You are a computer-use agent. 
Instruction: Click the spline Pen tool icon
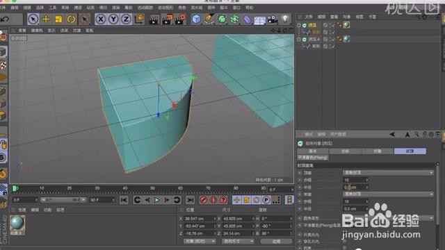coord(209,19)
